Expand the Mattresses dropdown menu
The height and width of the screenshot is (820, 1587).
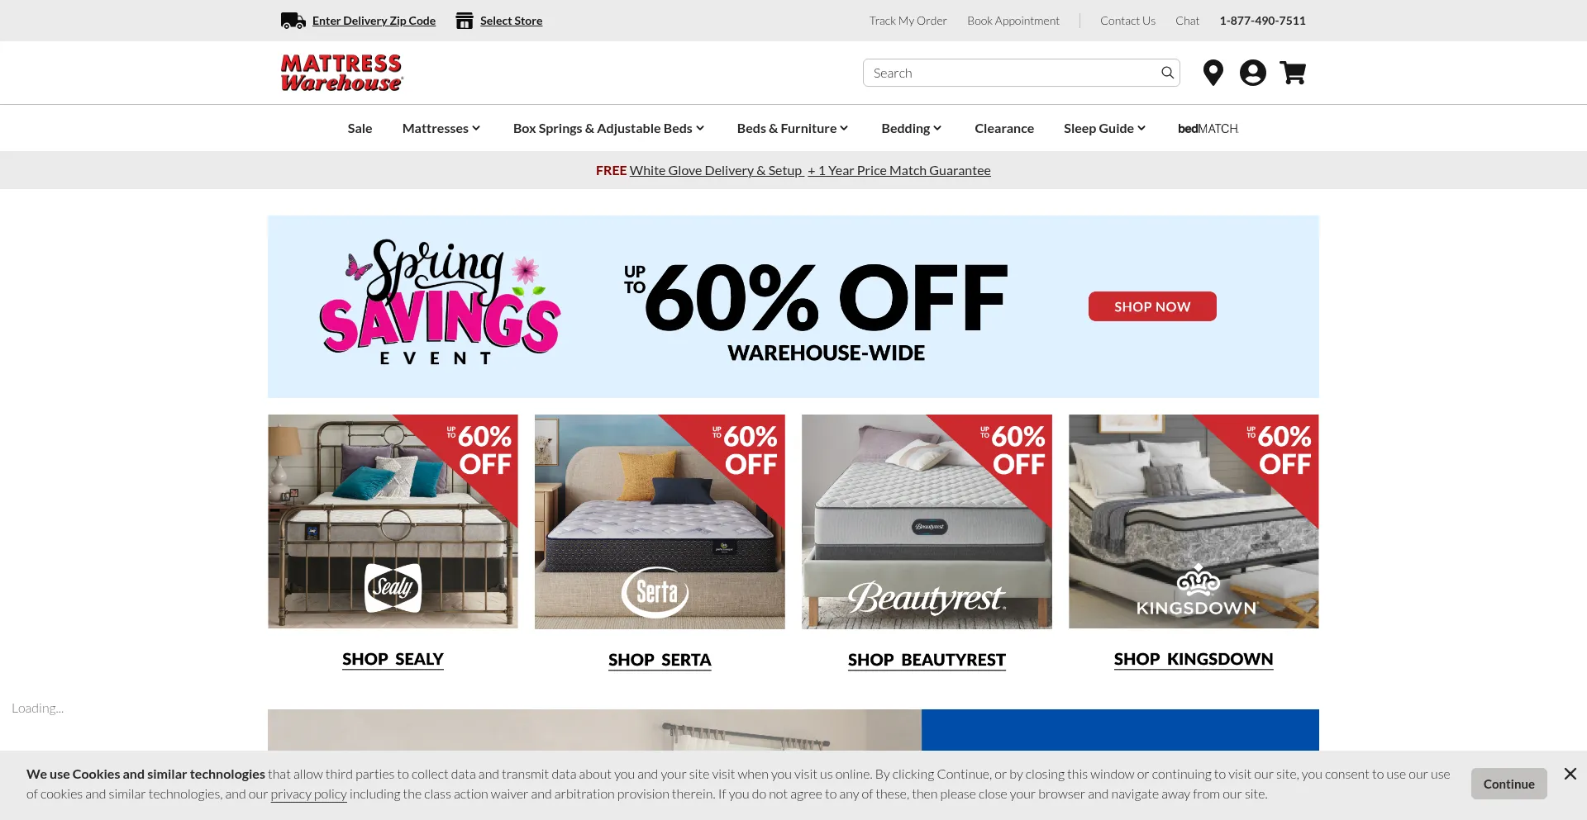pos(441,128)
